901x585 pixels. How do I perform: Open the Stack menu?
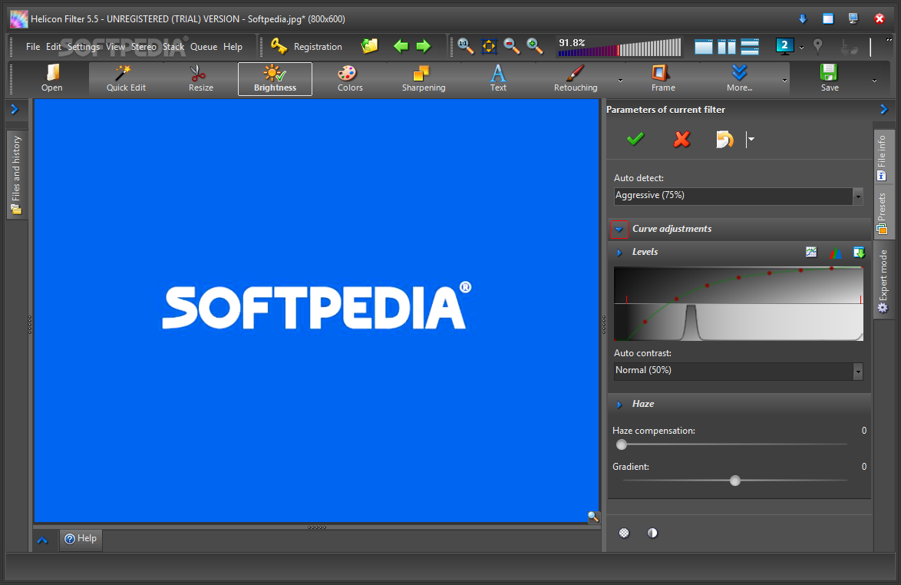173,47
